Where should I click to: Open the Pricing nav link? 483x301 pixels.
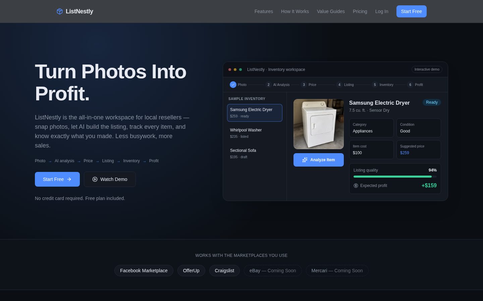coord(360,11)
